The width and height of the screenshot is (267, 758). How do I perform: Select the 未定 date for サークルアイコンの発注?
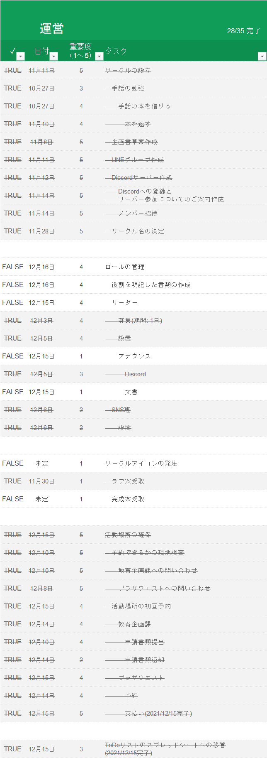coord(41,464)
